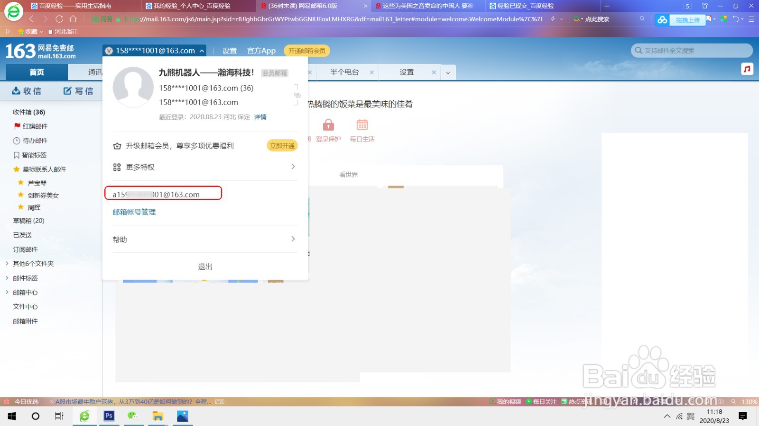Viewport: 759px width, 426px height.
Task: Open 草稿箱 (20) folder
Action: (x=28, y=221)
